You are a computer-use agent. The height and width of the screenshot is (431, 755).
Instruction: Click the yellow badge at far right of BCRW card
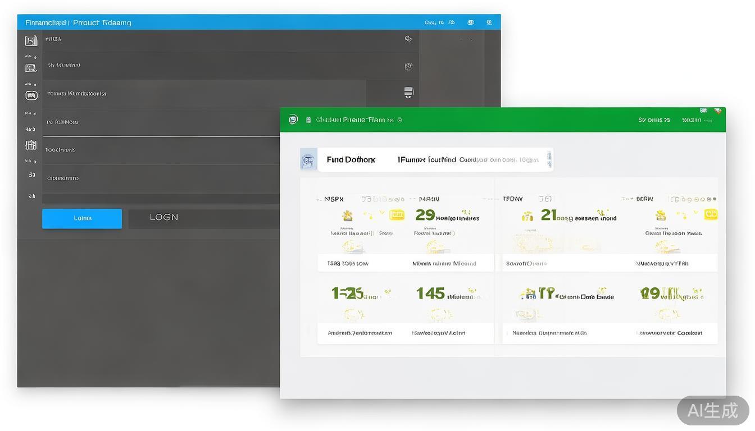(711, 214)
